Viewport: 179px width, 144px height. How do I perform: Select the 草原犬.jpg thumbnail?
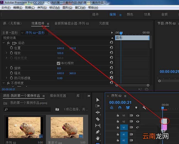point(67,127)
